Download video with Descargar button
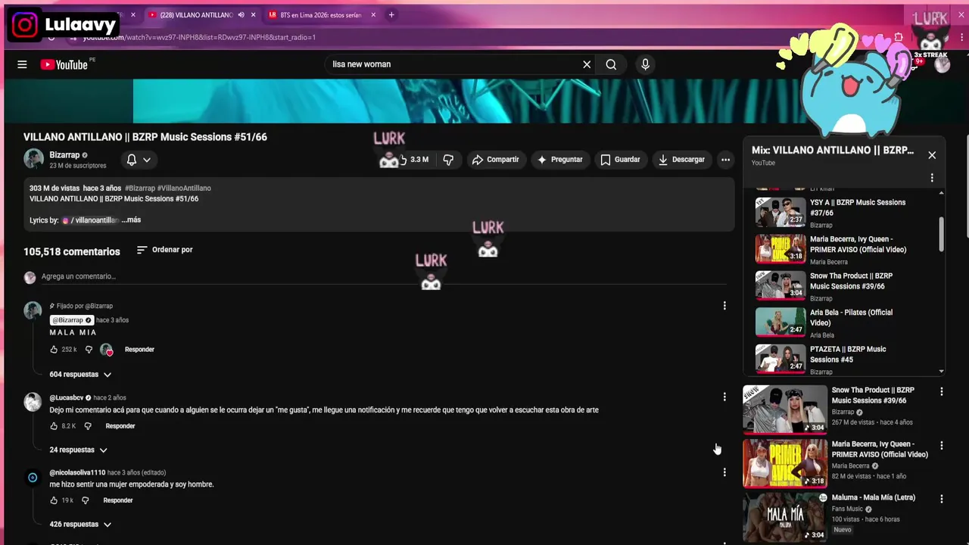This screenshot has height=545, width=969. tap(681, 160)
